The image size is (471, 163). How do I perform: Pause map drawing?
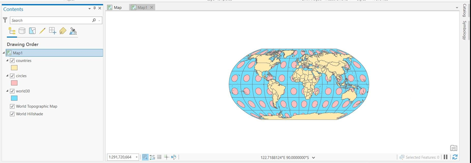(x=446, y=157)
